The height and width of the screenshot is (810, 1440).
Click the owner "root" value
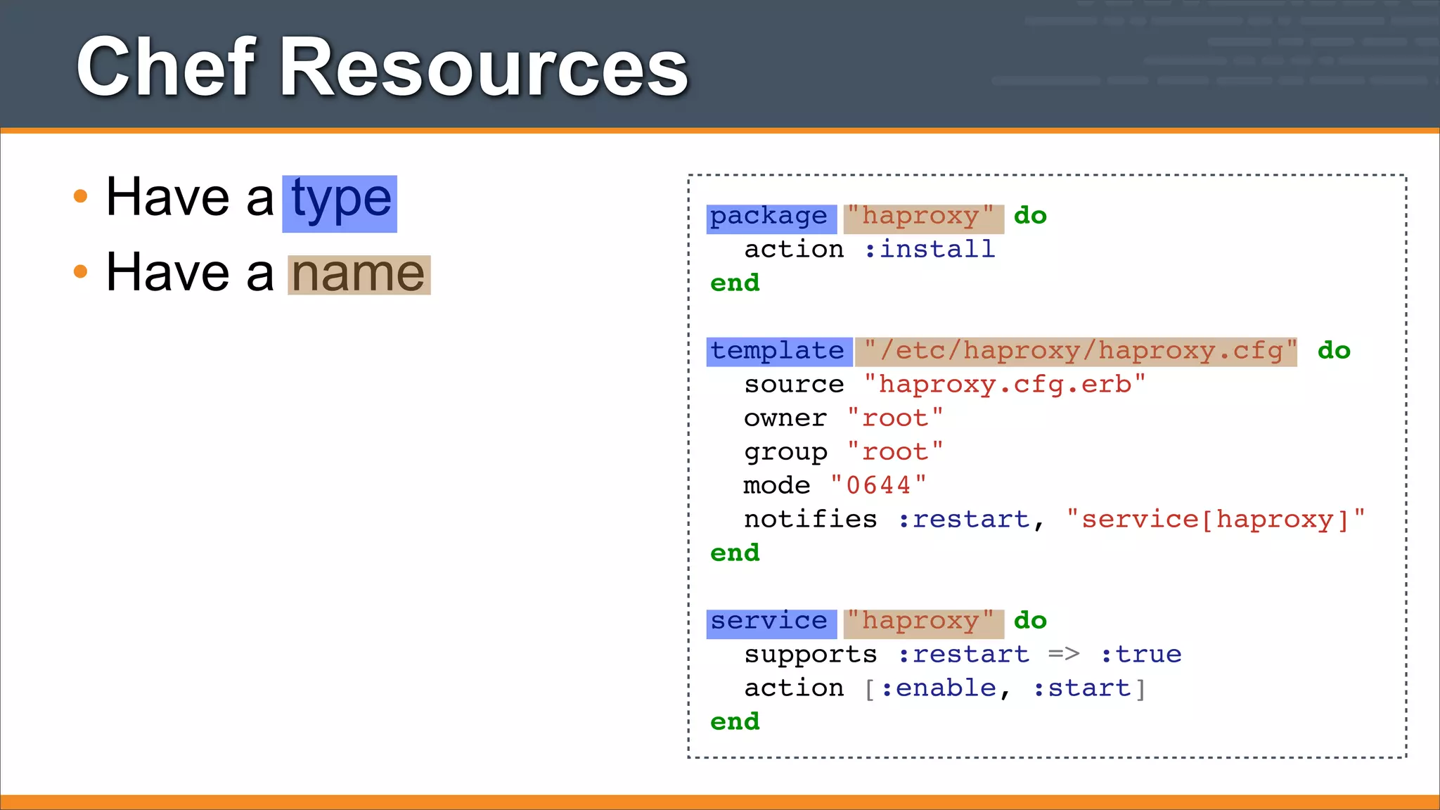(895, 418)
